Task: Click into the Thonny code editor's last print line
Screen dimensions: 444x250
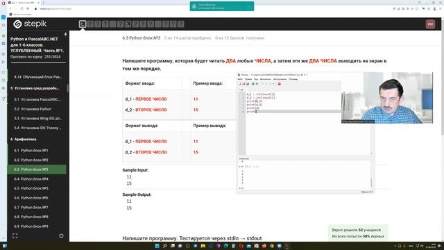Action: [x=293, y=112]
